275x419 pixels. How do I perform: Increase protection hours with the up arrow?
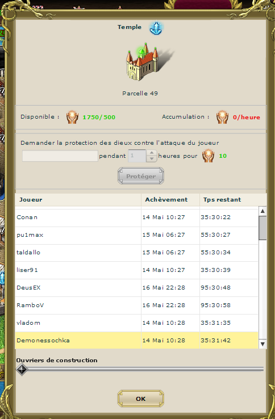pyautogui.click(x=152, y=153)
